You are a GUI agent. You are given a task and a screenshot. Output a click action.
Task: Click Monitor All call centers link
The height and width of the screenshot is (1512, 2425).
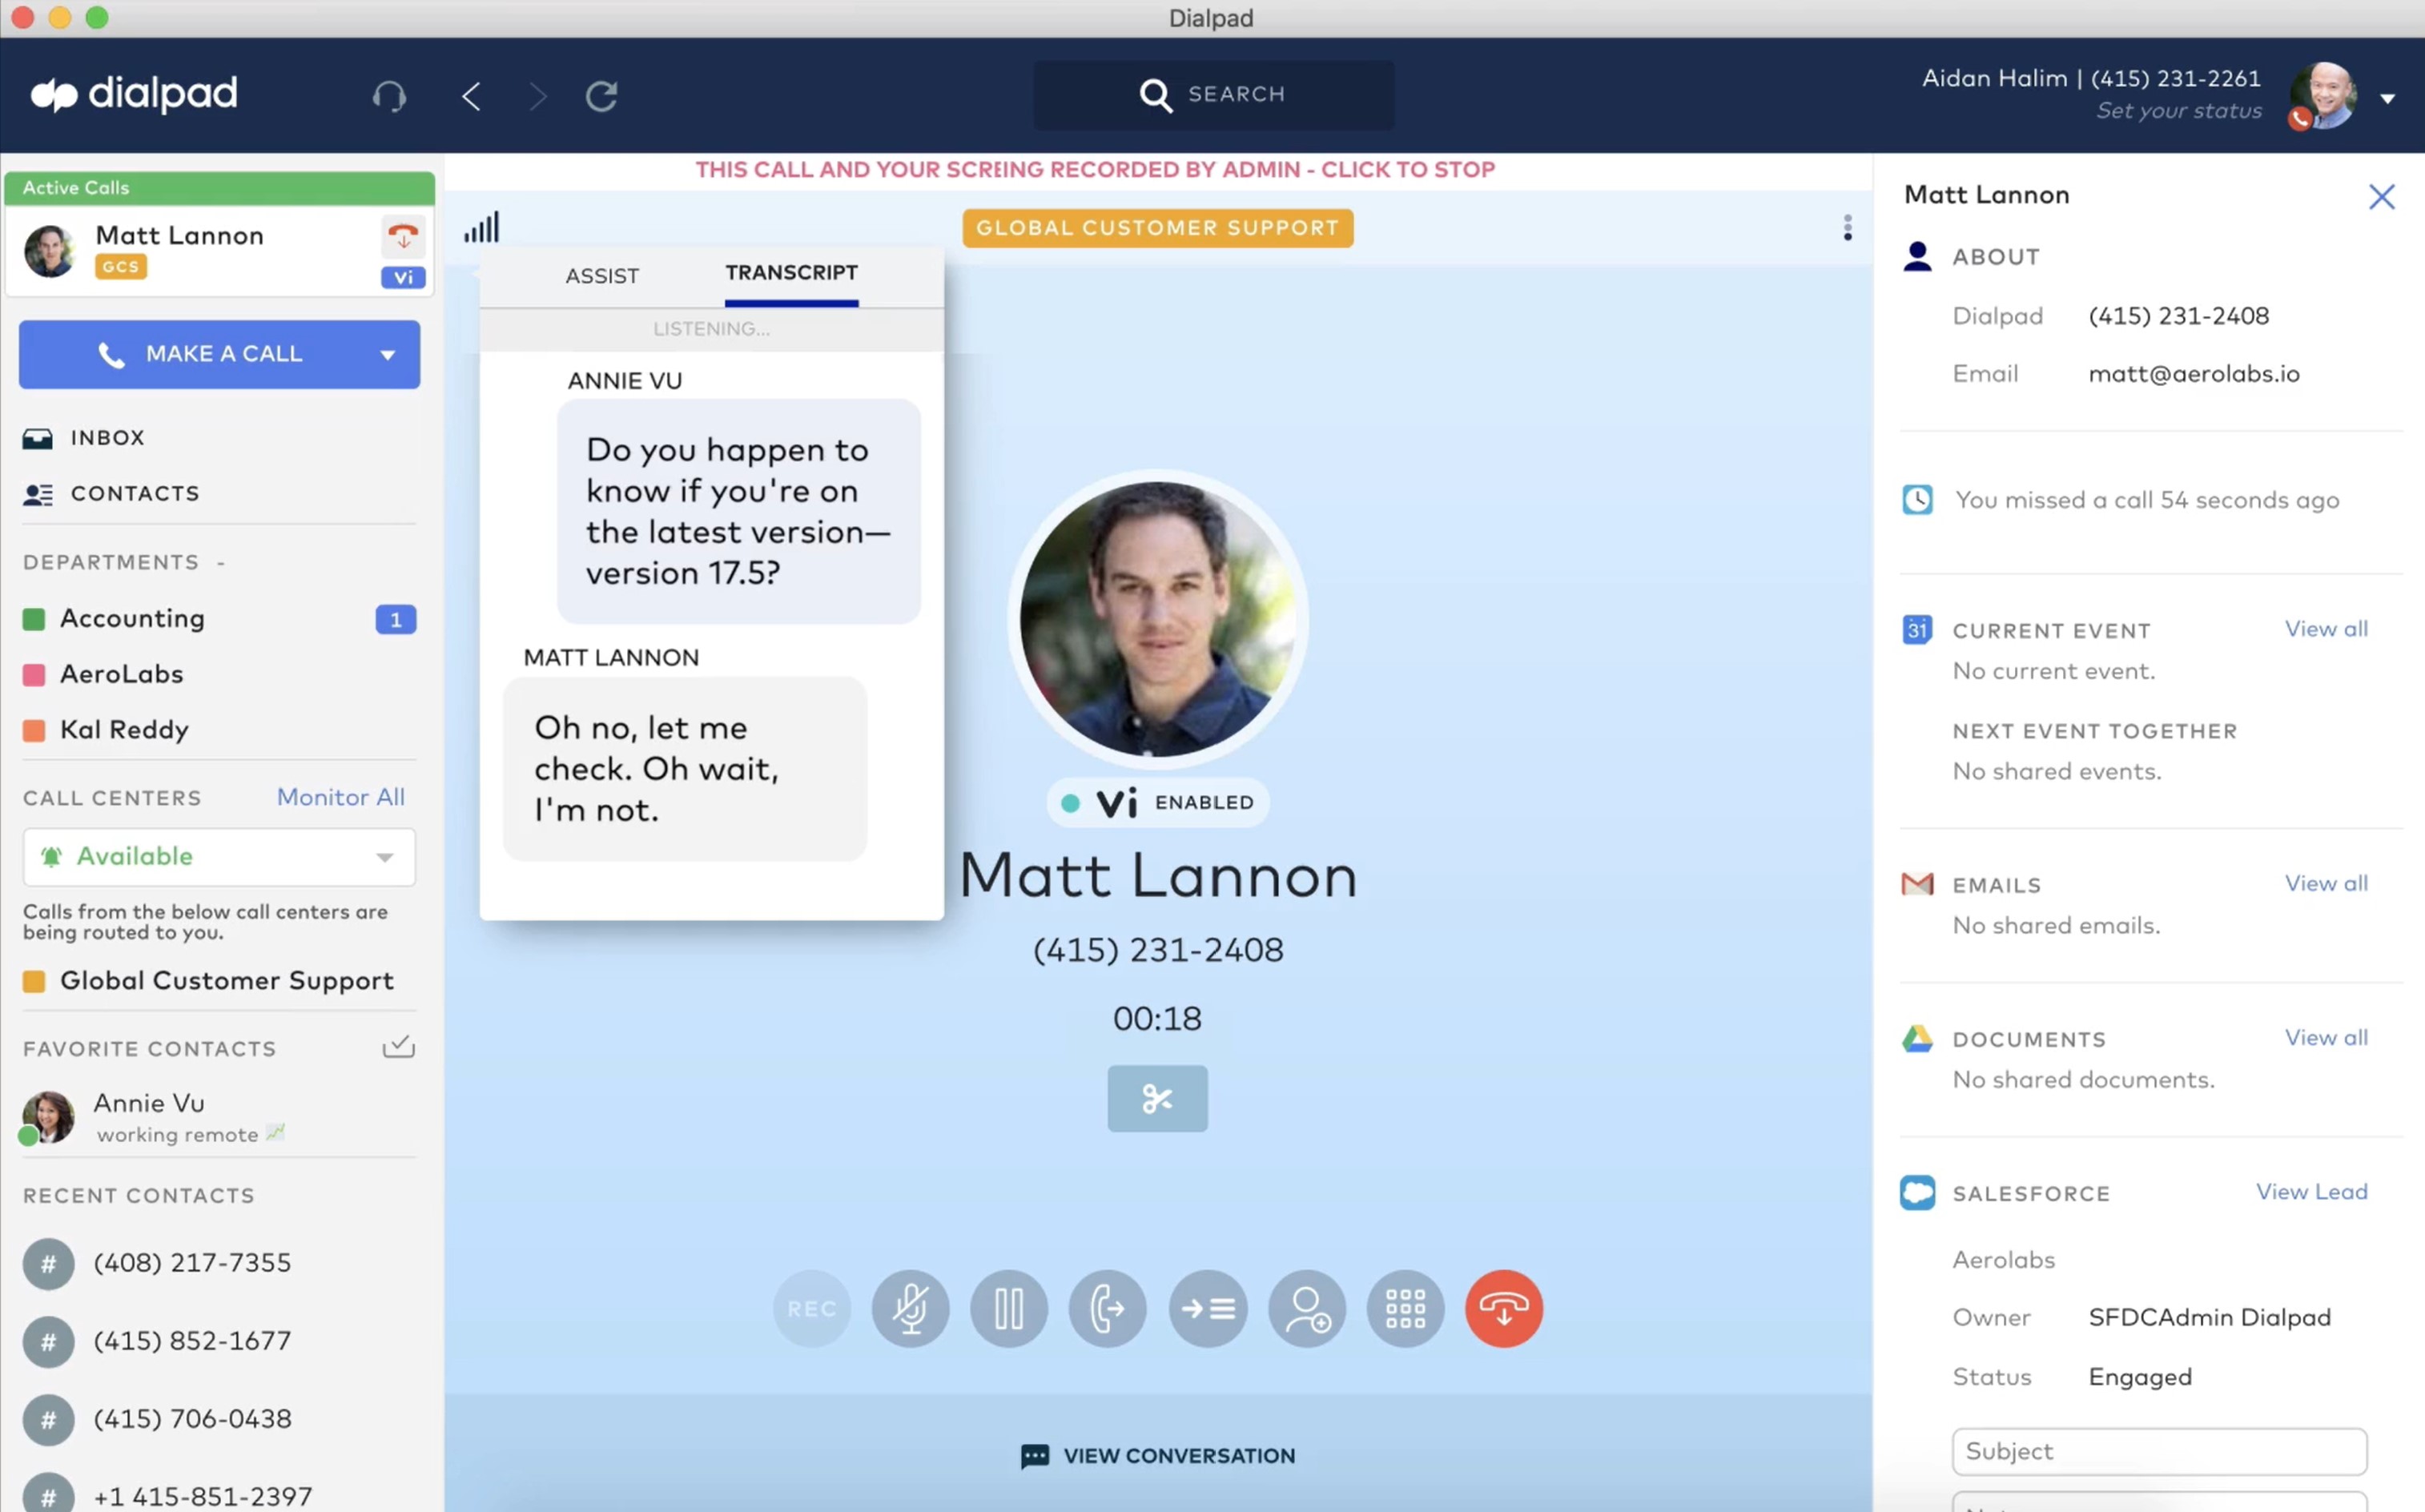pos(340,796)
